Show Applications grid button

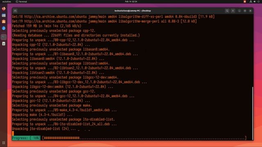click(x=4, y=143)
